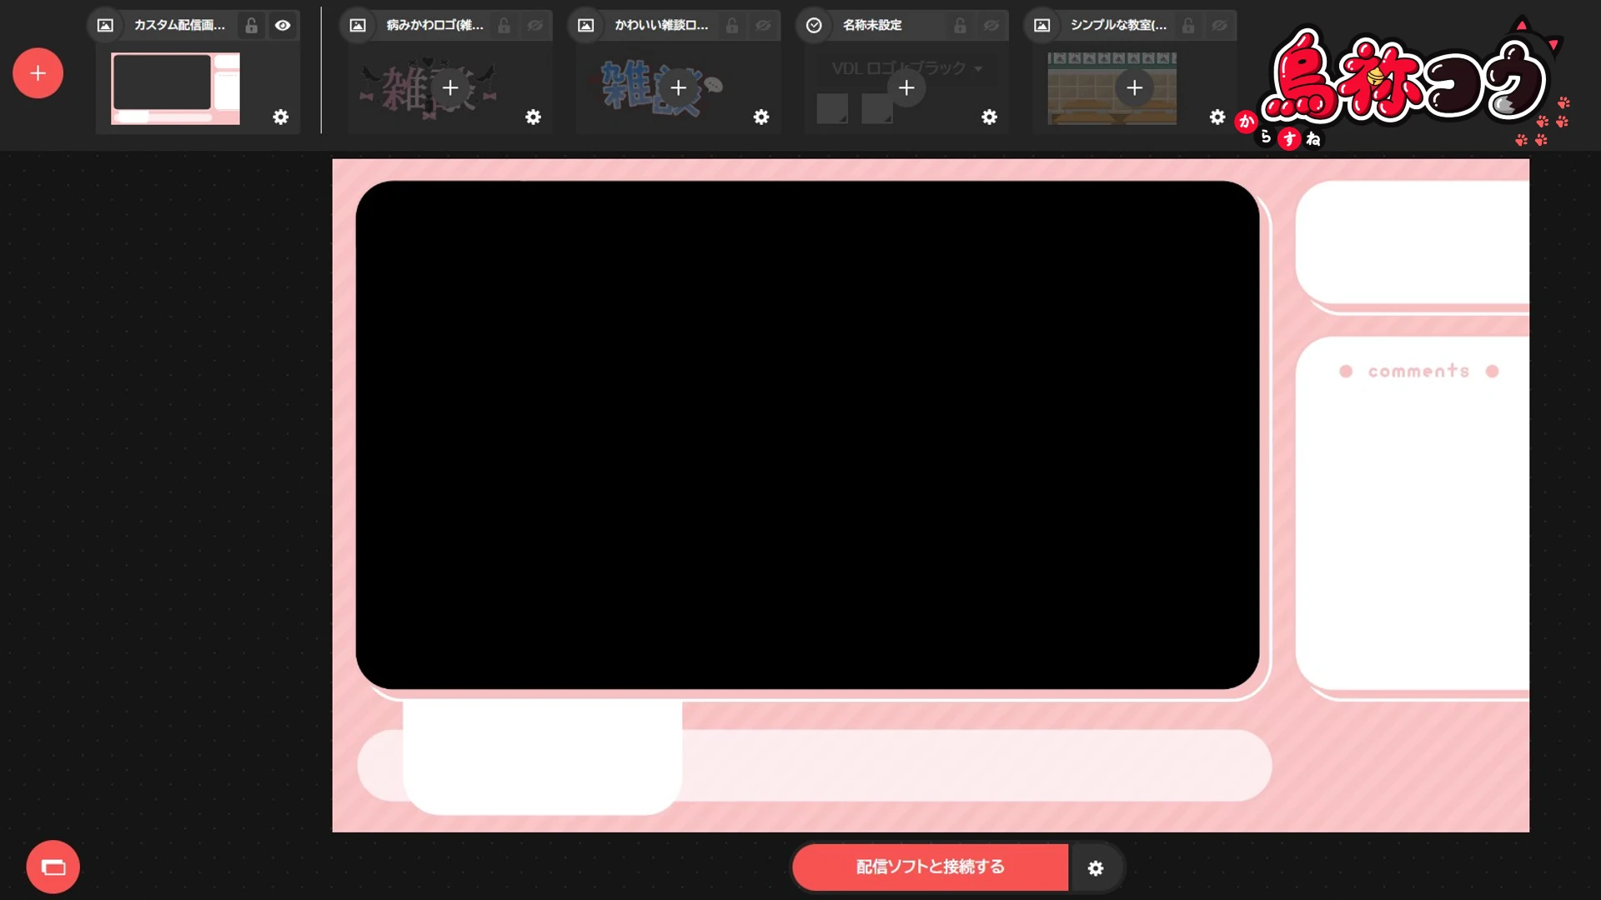Screen dimensions: 1601x900
Task: Click second gray square swatch in 名称未設定 card
Action: [x=876, y=108]
